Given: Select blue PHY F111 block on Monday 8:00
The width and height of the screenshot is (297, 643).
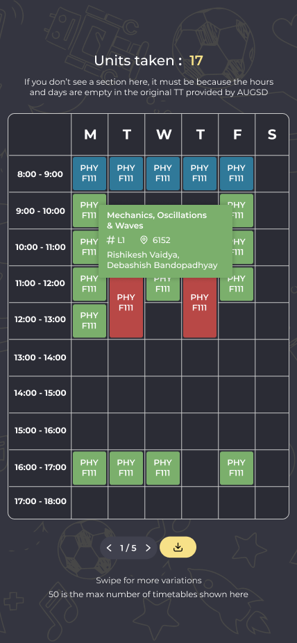Looking at the screenshot, I should (90, 174).
